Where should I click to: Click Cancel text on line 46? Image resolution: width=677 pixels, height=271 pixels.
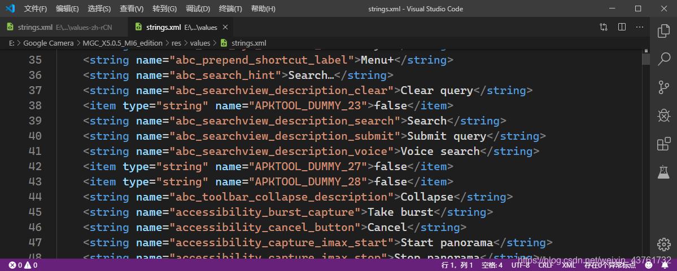click(387, 227)
